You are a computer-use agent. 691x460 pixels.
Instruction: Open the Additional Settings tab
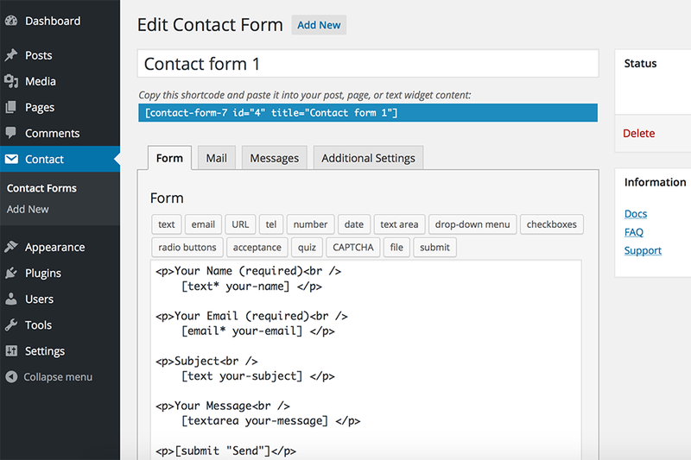(x=369, y=158)
